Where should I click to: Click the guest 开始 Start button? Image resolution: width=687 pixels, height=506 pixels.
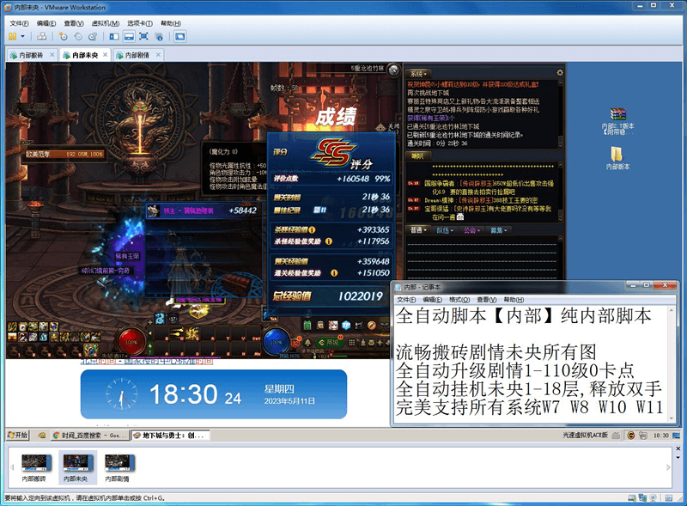tap(17, 435)
